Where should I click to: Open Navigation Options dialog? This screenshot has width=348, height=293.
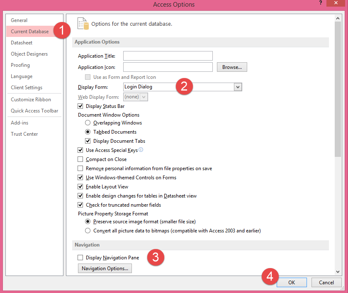click(105, 269)
